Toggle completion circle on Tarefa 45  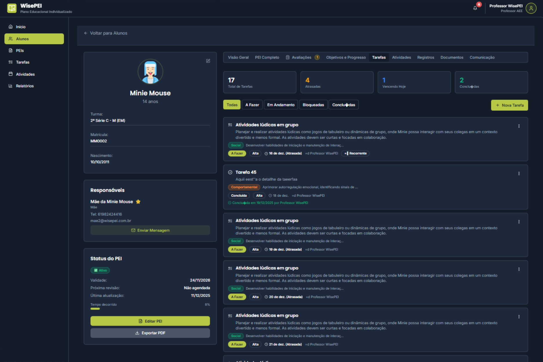point(230,172)
